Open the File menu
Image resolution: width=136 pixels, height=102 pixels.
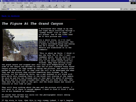4,3
